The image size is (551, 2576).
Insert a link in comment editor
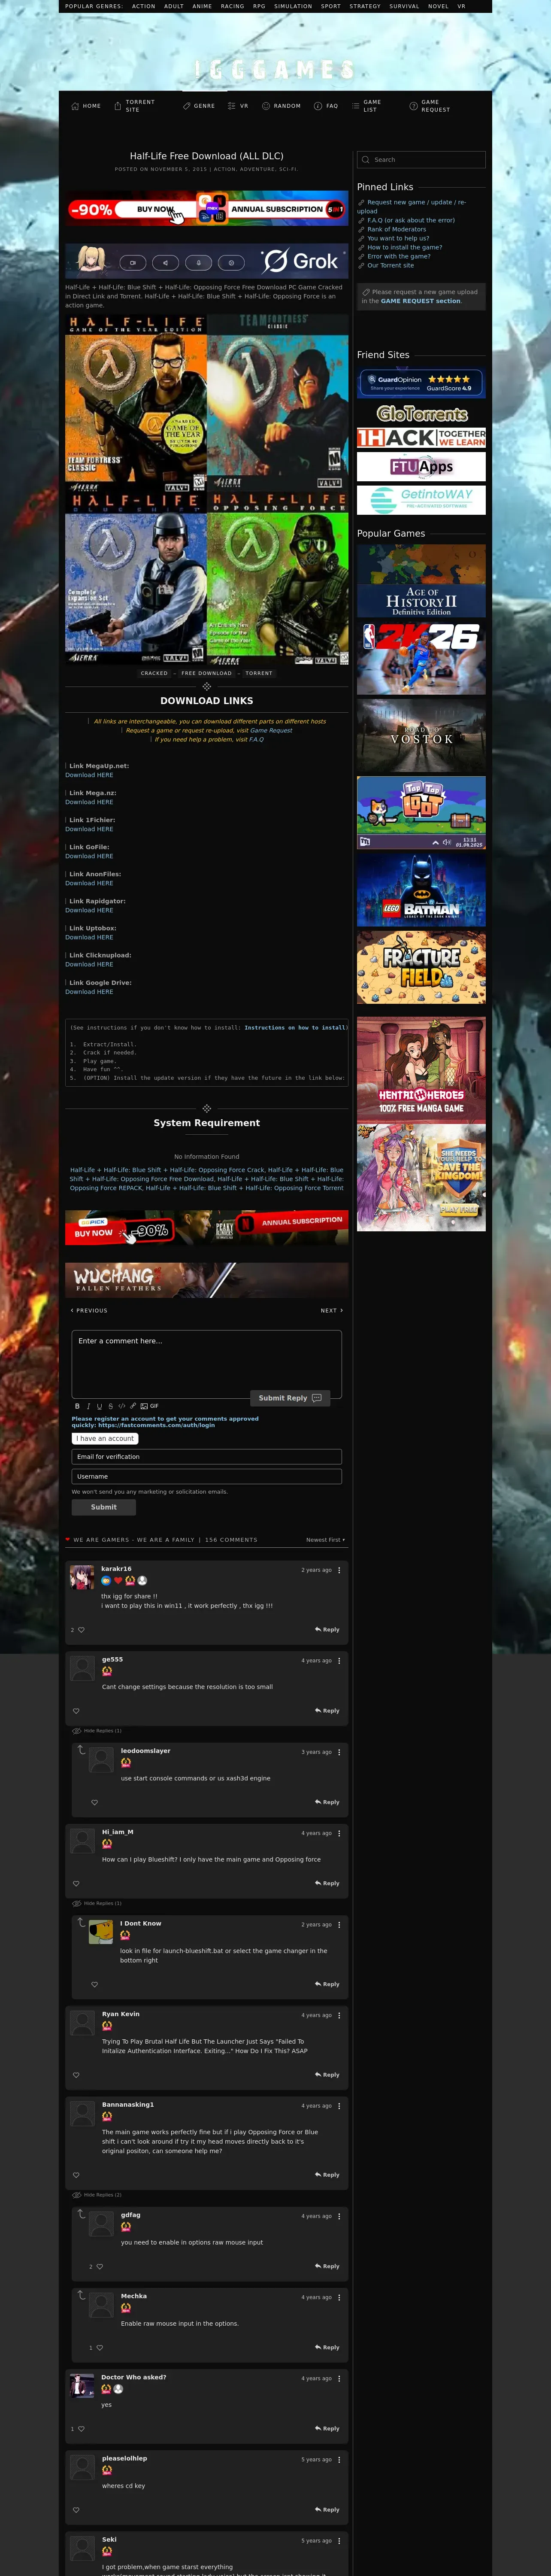pos(133,1406)
